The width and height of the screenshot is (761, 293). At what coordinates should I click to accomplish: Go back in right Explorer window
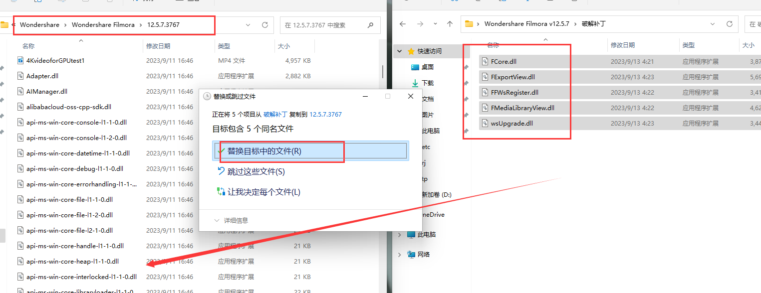pos(403,23)
